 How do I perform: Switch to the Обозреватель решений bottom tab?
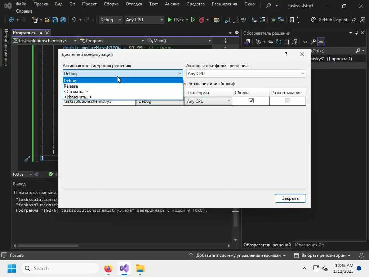[x=267, y=245]
